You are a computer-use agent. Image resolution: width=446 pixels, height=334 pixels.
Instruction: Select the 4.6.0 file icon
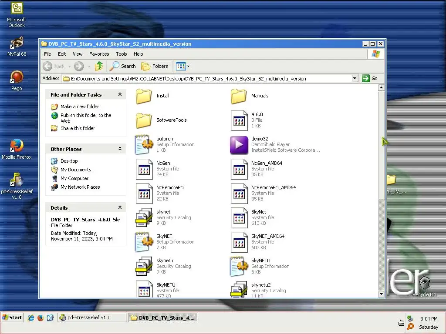point(239,120)
